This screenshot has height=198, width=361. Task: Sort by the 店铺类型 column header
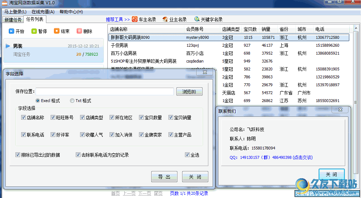pos(231,29)
